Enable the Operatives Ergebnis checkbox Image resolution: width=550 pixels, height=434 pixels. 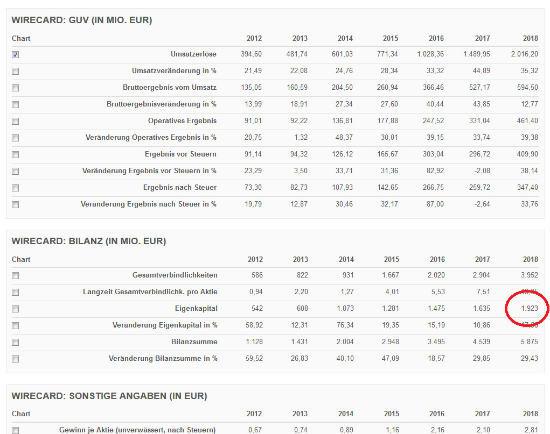(15, 121)
